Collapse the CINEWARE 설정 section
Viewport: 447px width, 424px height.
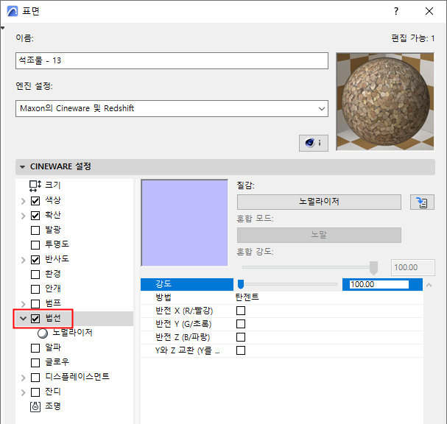pos(23,167)
